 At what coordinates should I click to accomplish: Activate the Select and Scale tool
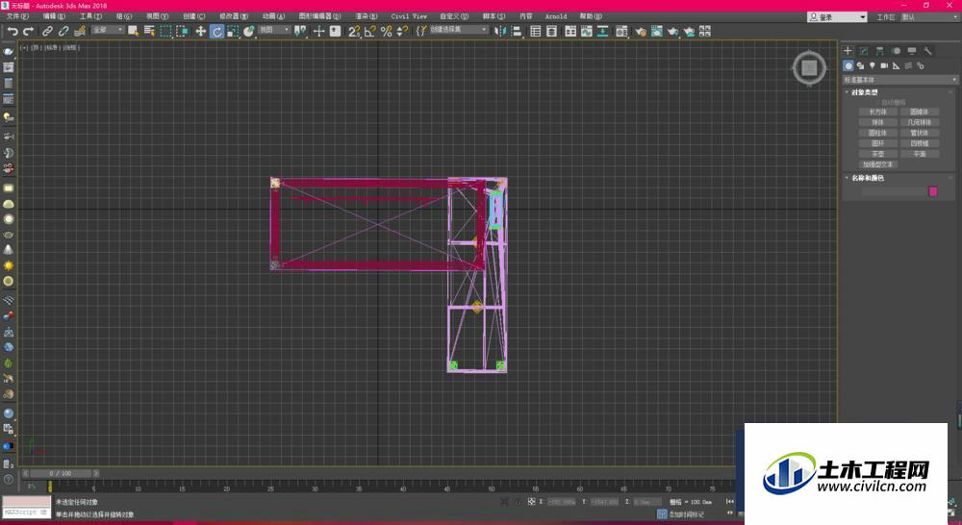click(233, 32)
